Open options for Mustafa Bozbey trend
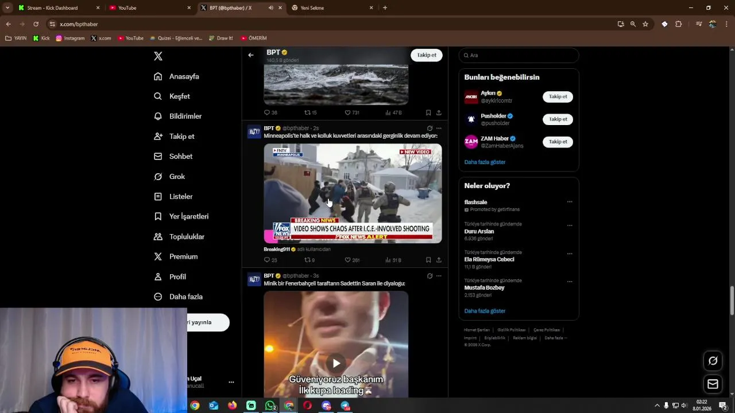 point(570,282)
